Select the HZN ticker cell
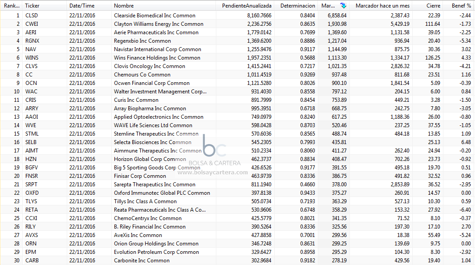 (x=31, y=160)
